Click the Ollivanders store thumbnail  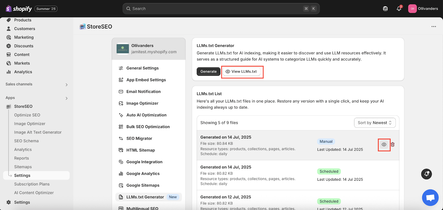coord(123,49)
